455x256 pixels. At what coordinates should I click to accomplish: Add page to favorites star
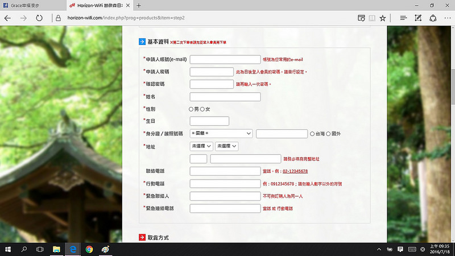[x=383, y=18]
